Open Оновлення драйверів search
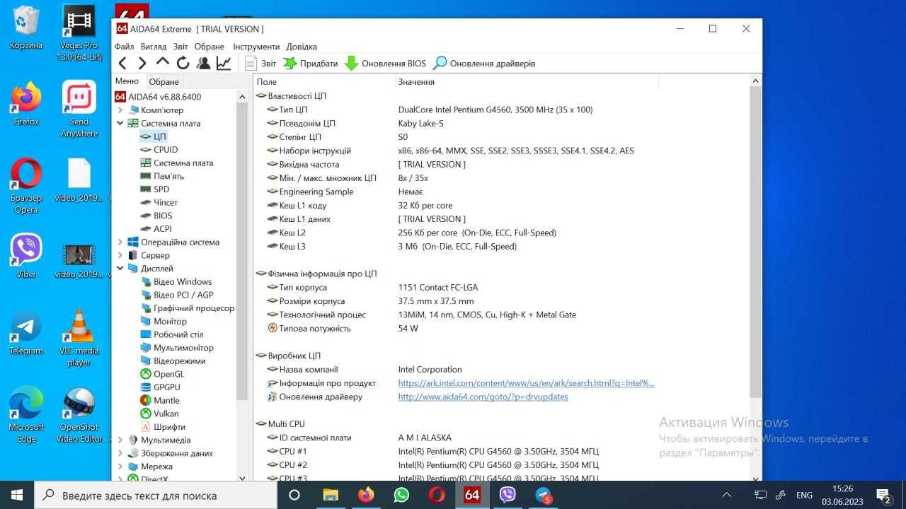 [484, 64]
